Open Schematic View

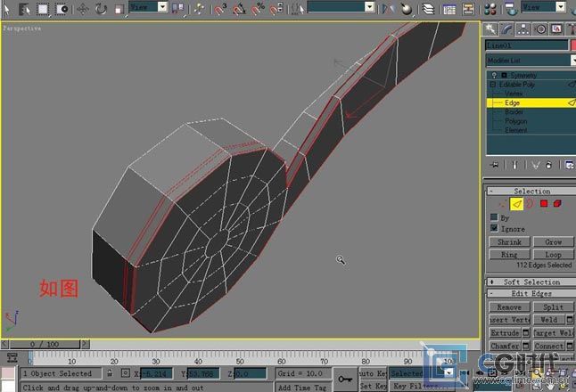(x=468, y=9)
